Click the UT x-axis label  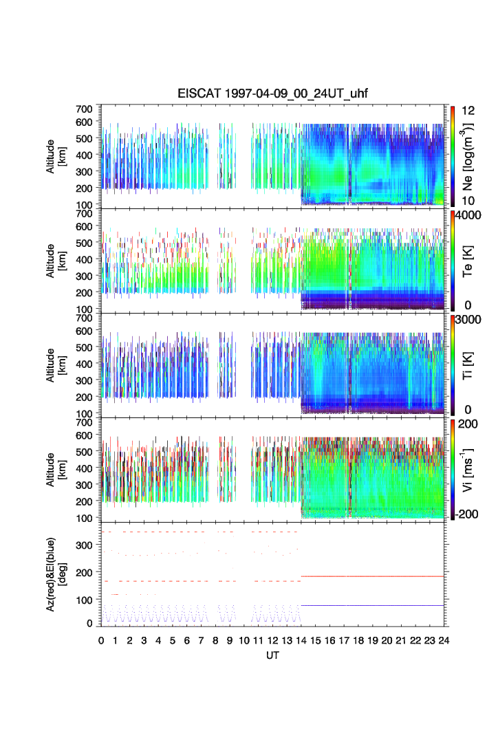(272, 655)
